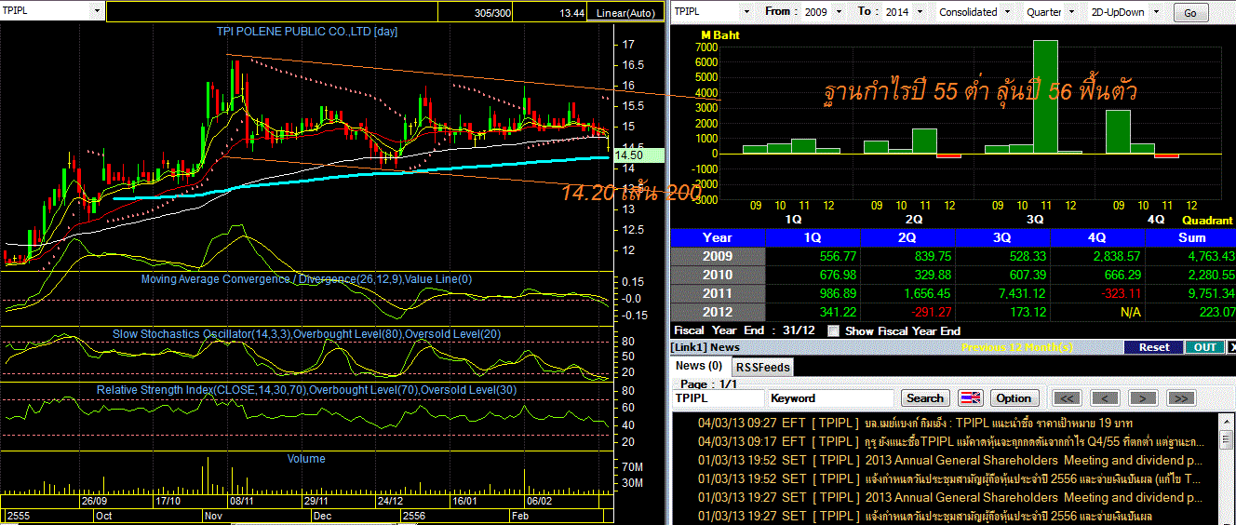The width and height of the screenshot is (1236, 525).
Task: Click the 3Q column header
Action: 1002,237
